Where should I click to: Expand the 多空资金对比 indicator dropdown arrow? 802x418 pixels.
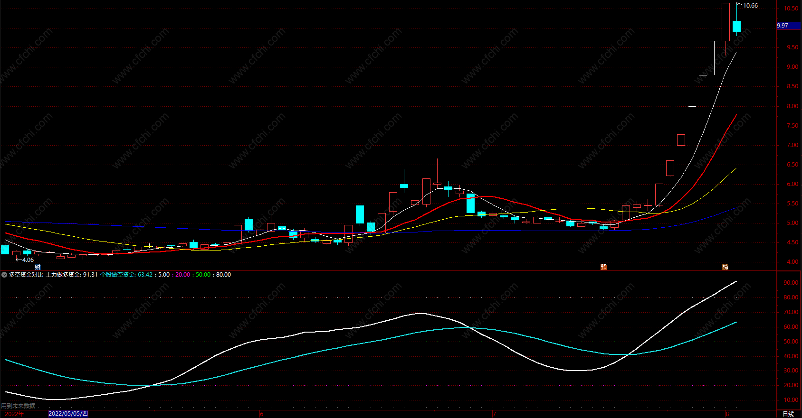[x=4, y=275]
